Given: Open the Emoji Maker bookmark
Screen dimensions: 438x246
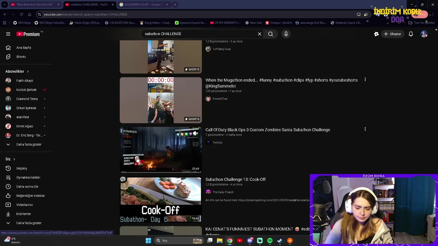Looking at the screenshot, I should [155, 23].
